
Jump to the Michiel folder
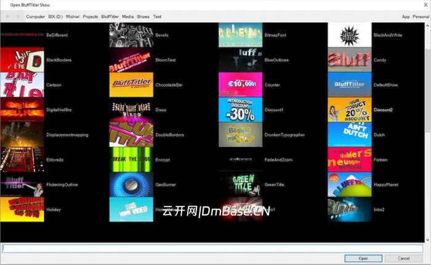click(x=73, y=17)
